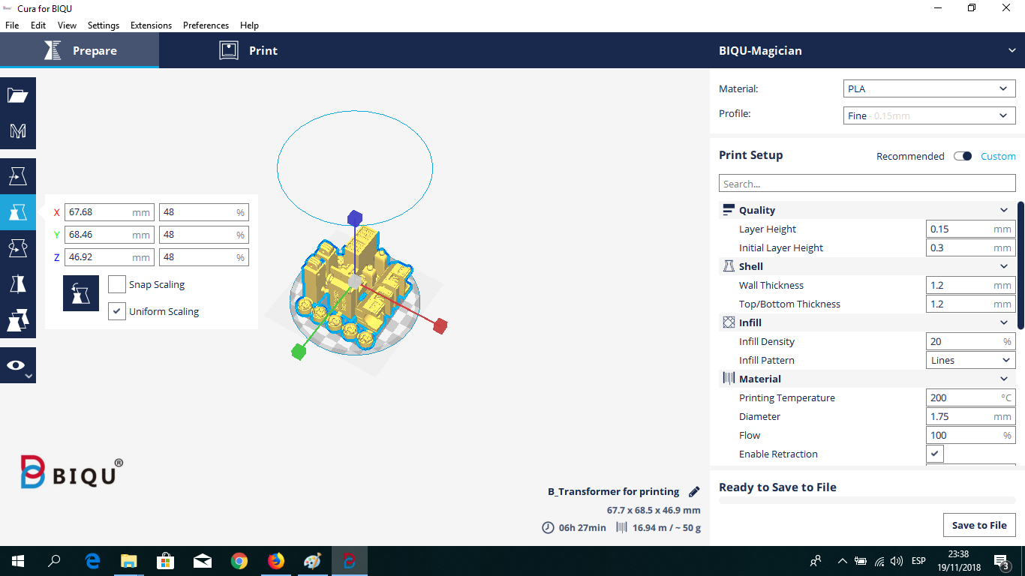Open File Explorer from the taskbar

coord(129,561)
